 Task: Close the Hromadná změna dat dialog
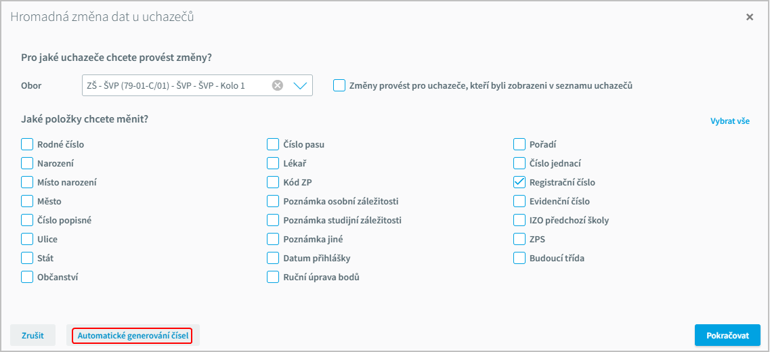click(x=750, y=17)
